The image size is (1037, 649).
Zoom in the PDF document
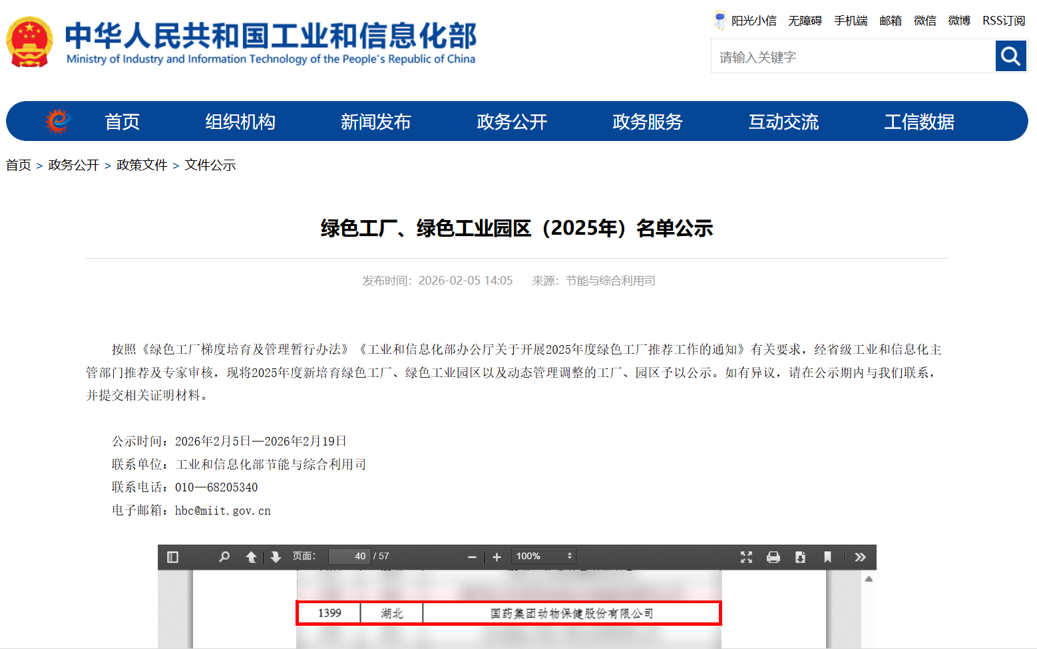pyautogui.click(x=497, y=557)
